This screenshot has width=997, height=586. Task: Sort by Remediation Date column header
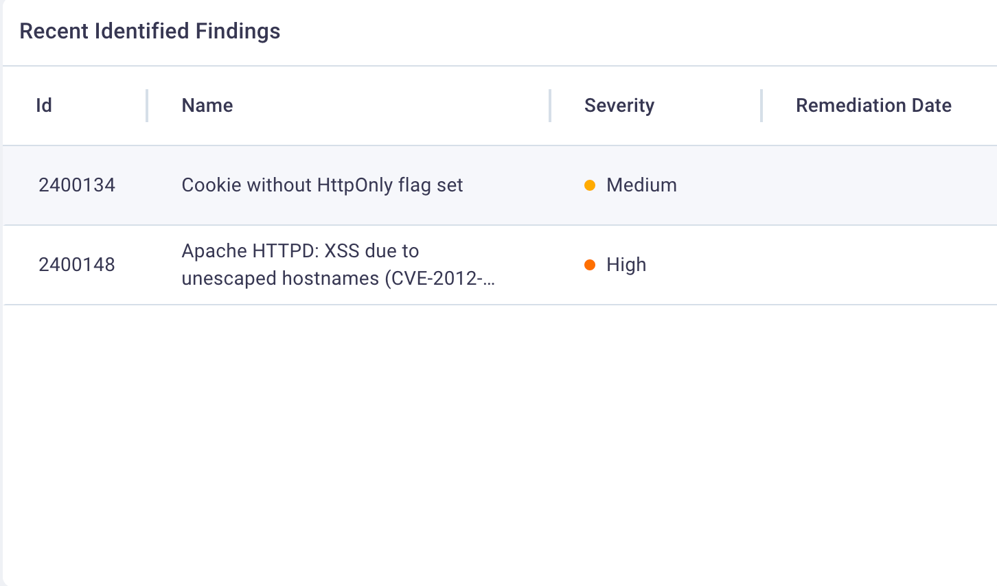pyautogui.click(x=873, y=106)
